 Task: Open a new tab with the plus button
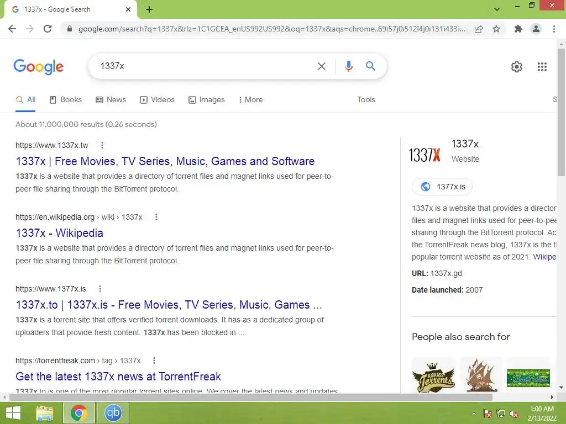click(149, 9)
